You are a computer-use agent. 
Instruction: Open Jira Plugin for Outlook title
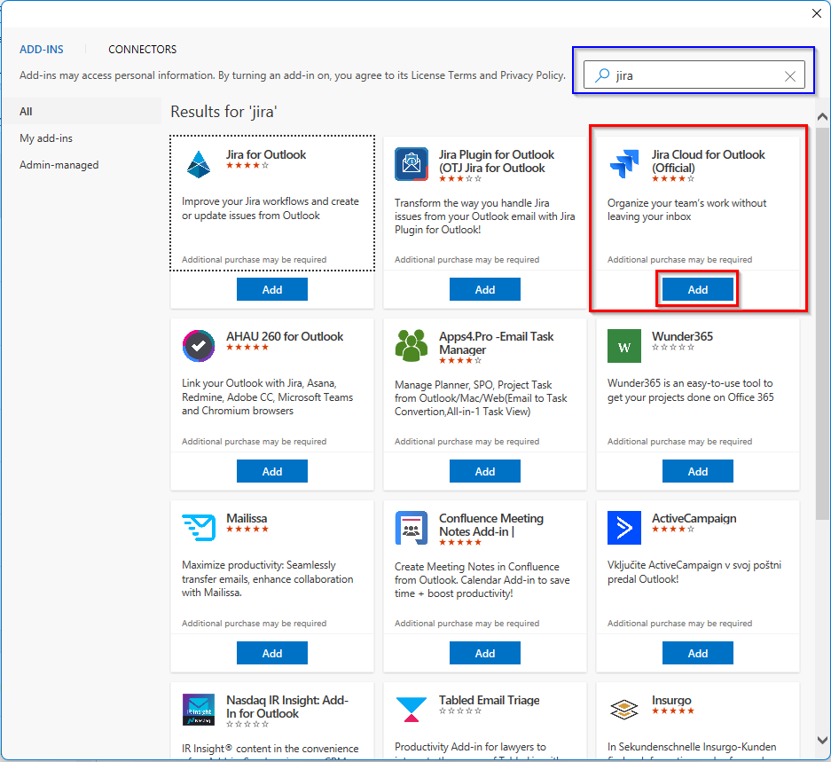click(497, 161)
